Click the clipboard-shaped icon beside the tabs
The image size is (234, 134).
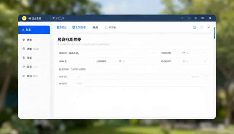click(x=195, y=27)
